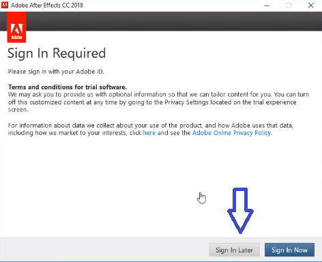Open the Adobe Online Privacy Policy link
Image resolution: width=322 pixels, height=262 pixels.
(x=231, y=133)
